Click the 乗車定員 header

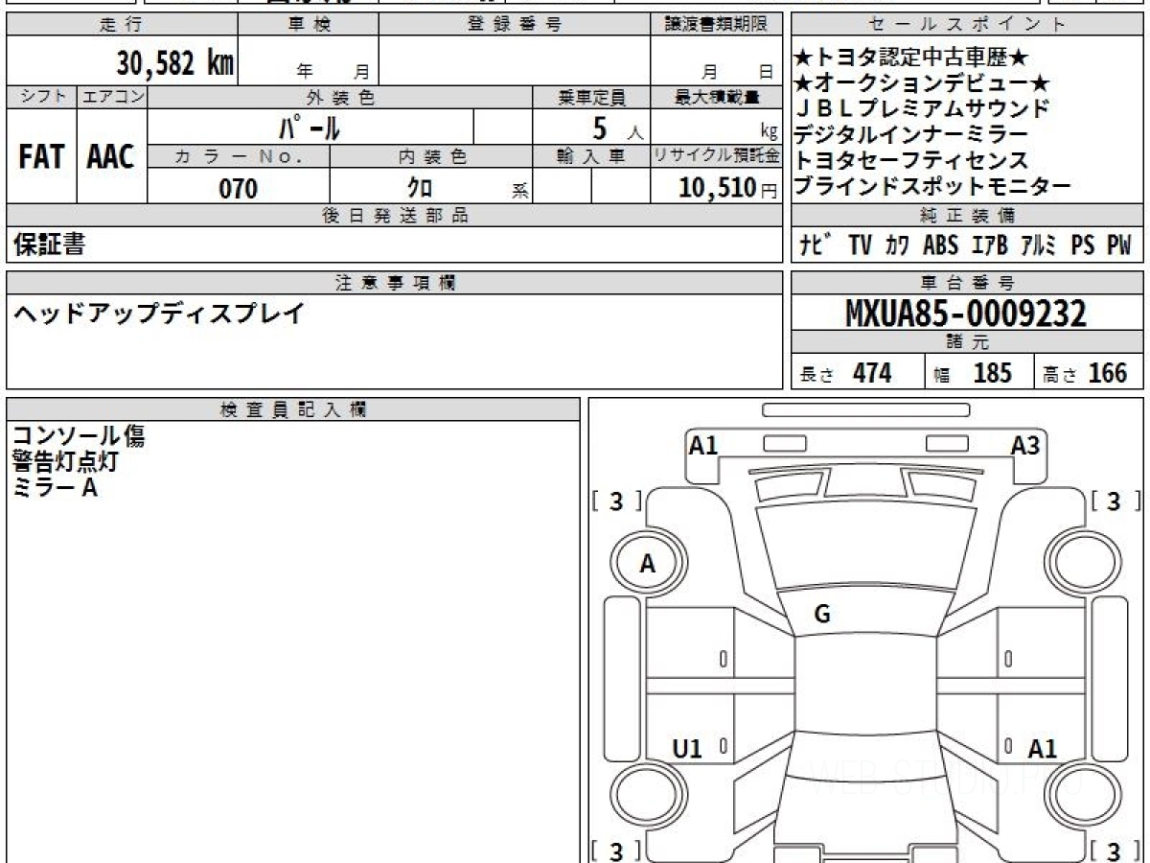[x=591, y=97]
